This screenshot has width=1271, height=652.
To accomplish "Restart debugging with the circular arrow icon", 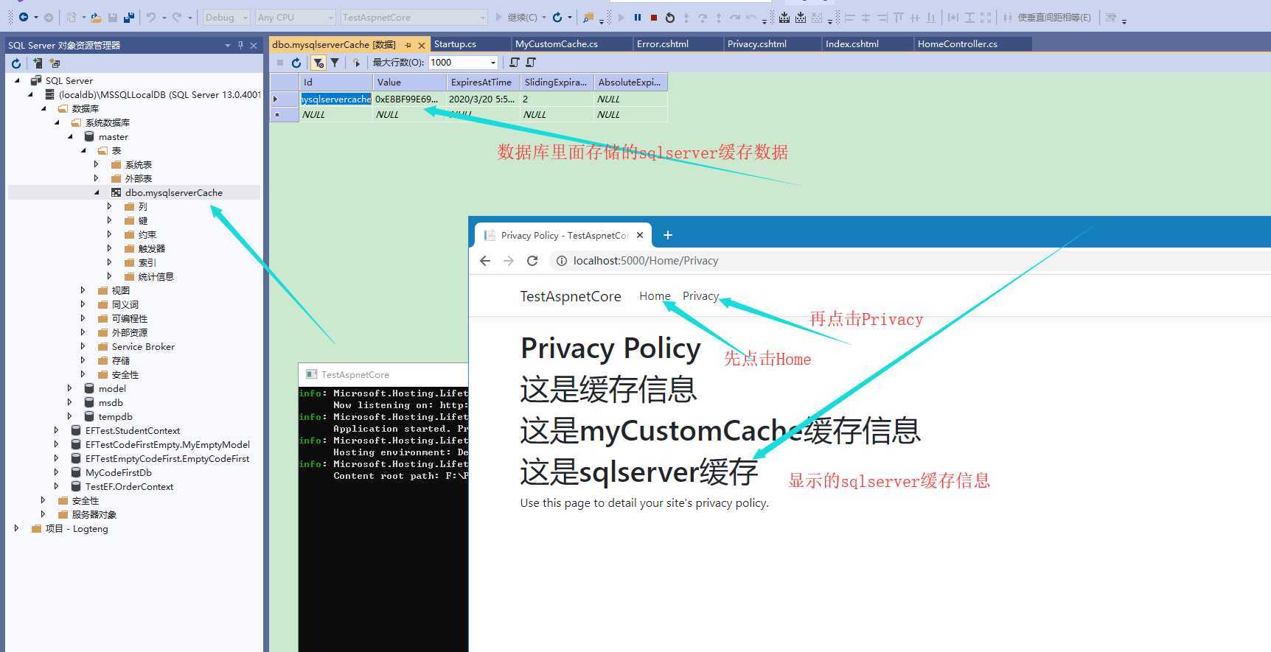I will point(669,17).
